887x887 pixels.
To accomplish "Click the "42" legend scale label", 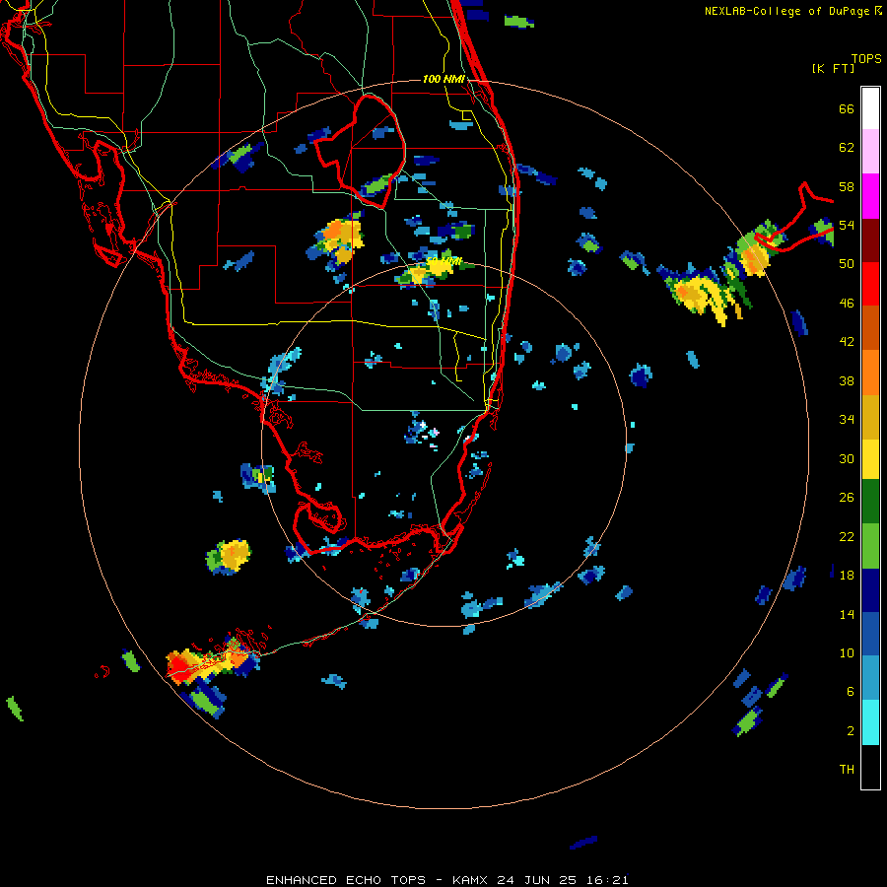I will [x=847, y=342].
